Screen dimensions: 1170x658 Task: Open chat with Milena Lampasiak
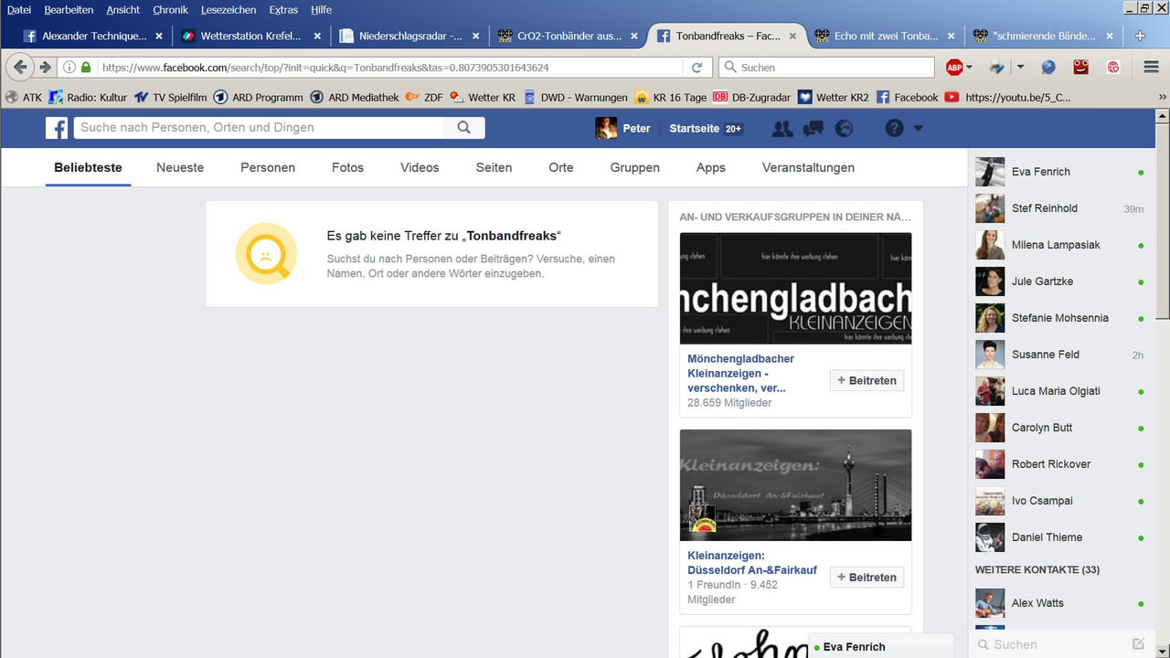click(1060, 245)
